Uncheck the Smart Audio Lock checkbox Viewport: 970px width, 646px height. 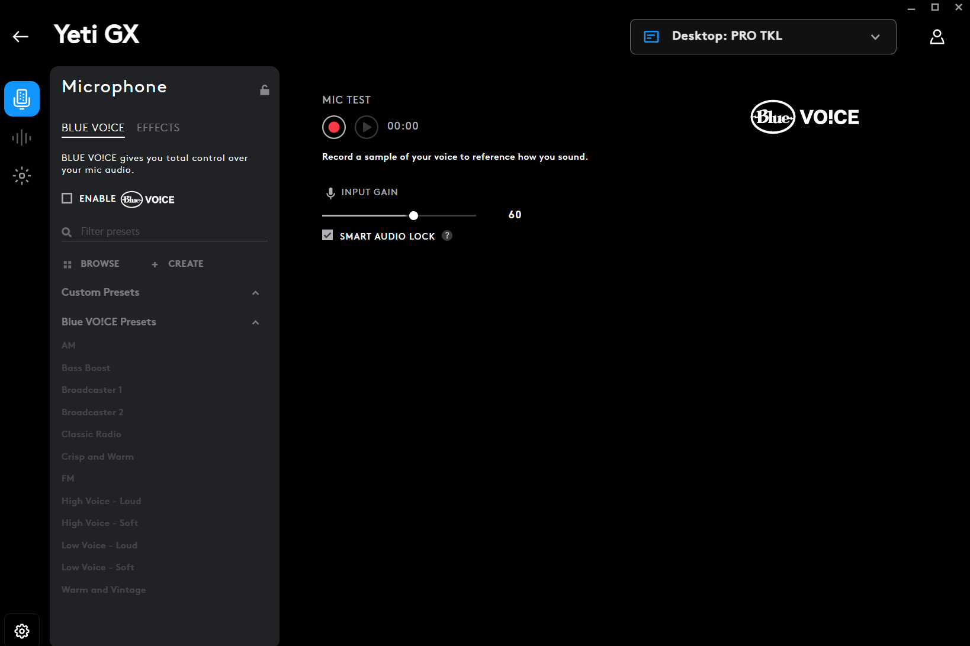tap(327, 235)
